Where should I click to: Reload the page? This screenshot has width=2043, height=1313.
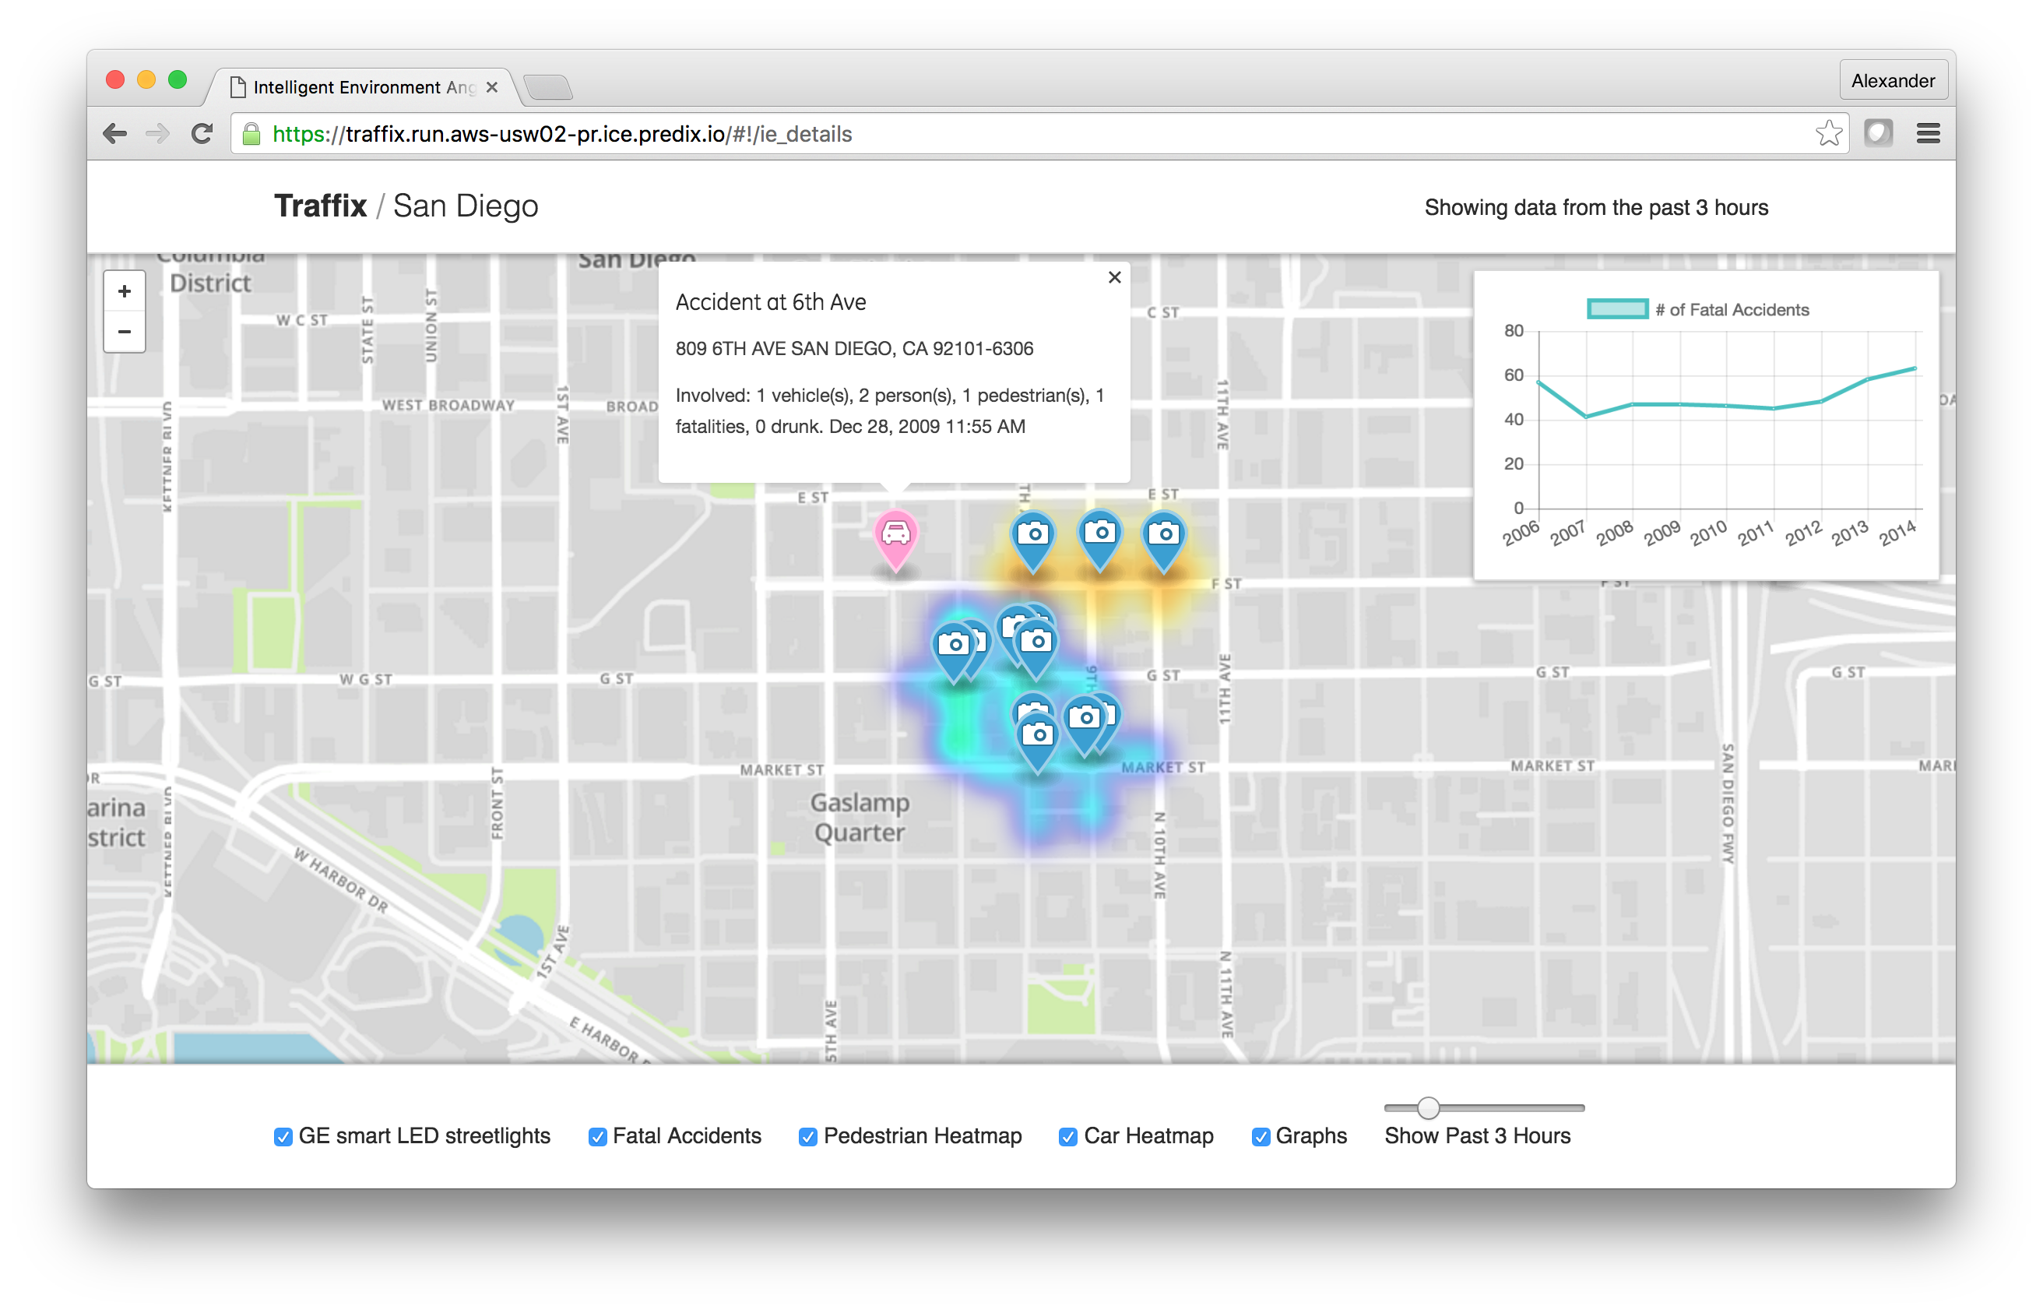(x=202, y=134)
